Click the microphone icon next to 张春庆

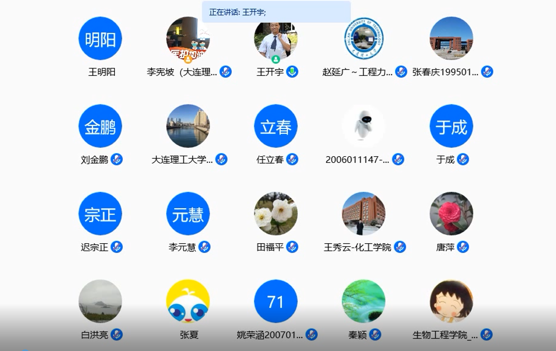tap(487, 72)
